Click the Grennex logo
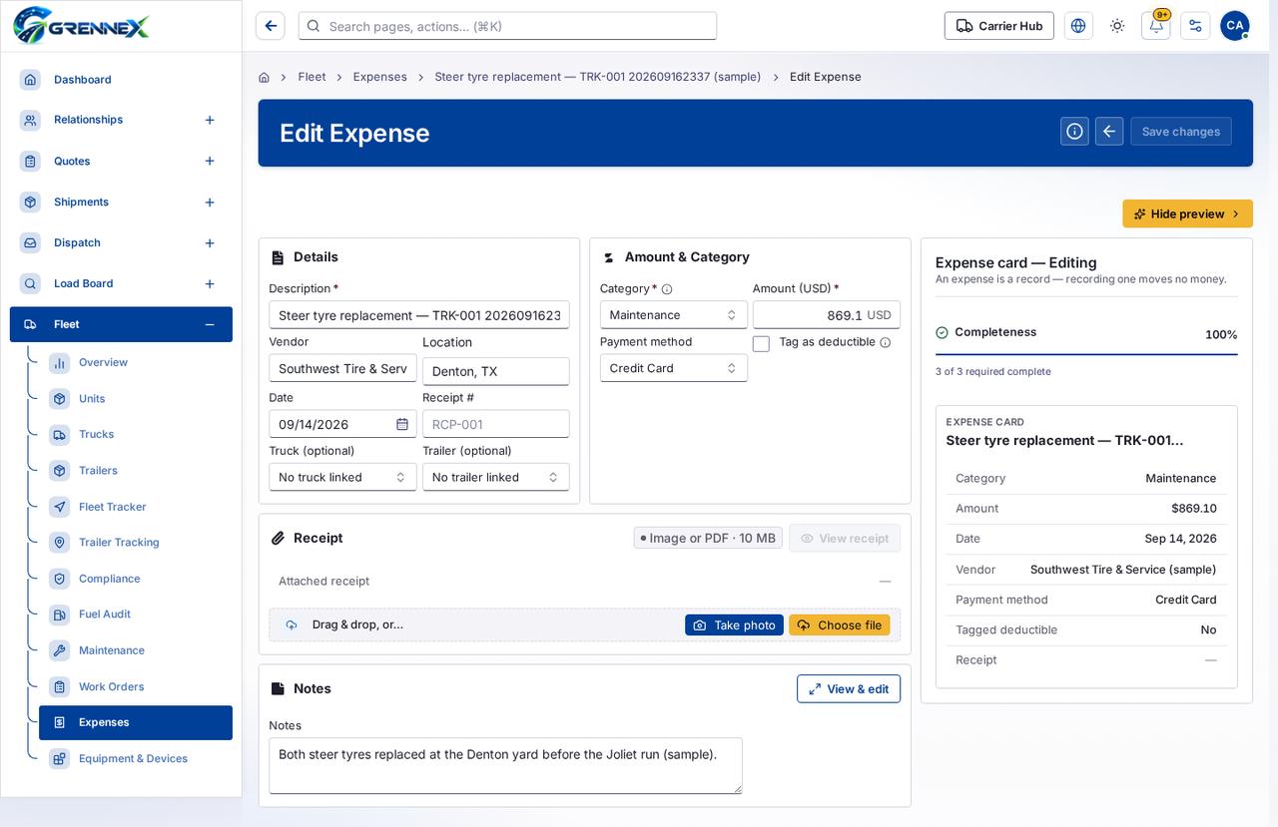Screen dimensions: 1278x827 (81, 26)
